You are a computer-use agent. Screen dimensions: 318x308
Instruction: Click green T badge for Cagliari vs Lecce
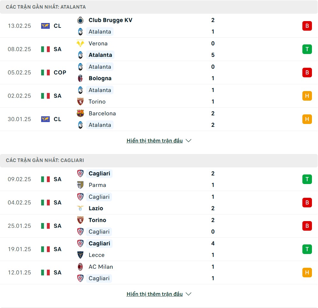pyautogui.click(x=307, y=249)
